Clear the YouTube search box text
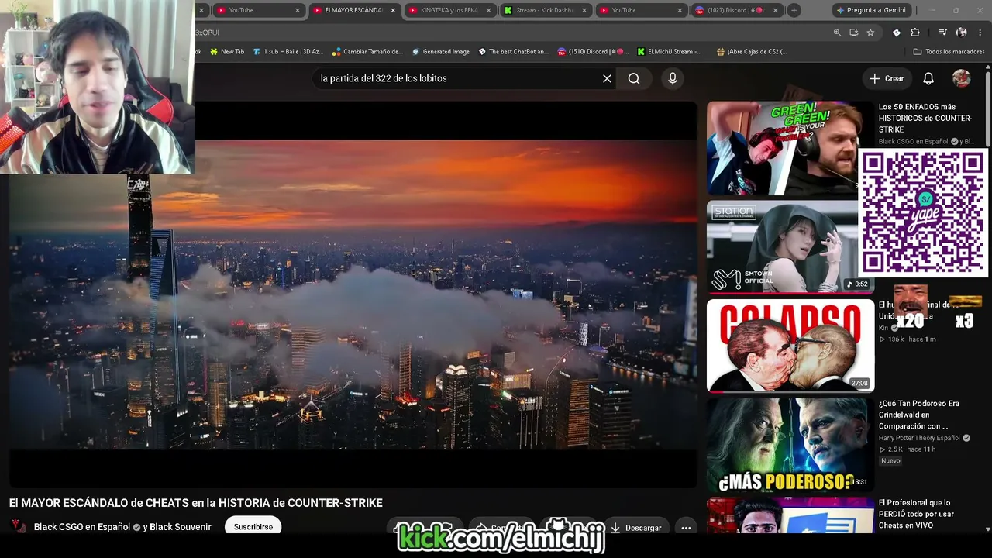Screen dimensions: 992x558 607,78
